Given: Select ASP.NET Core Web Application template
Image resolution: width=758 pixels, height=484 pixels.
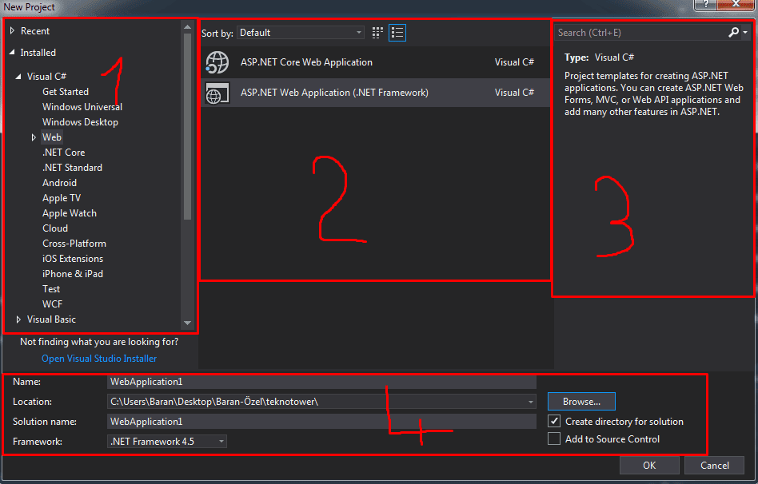Looking at the screenshot, I should point(375,62).
